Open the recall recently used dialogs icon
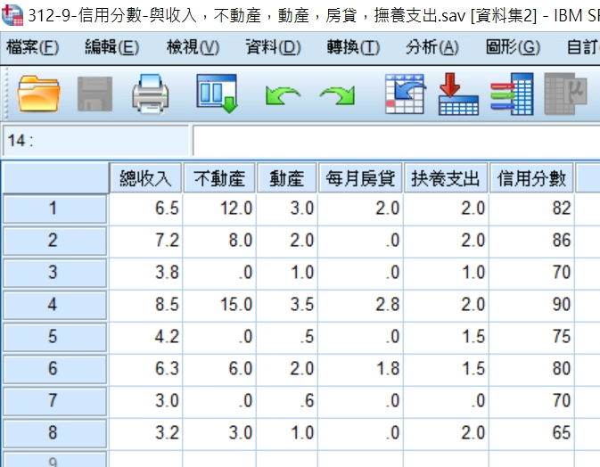This screenshot has width=600, height=467. [x=218, y=94]
